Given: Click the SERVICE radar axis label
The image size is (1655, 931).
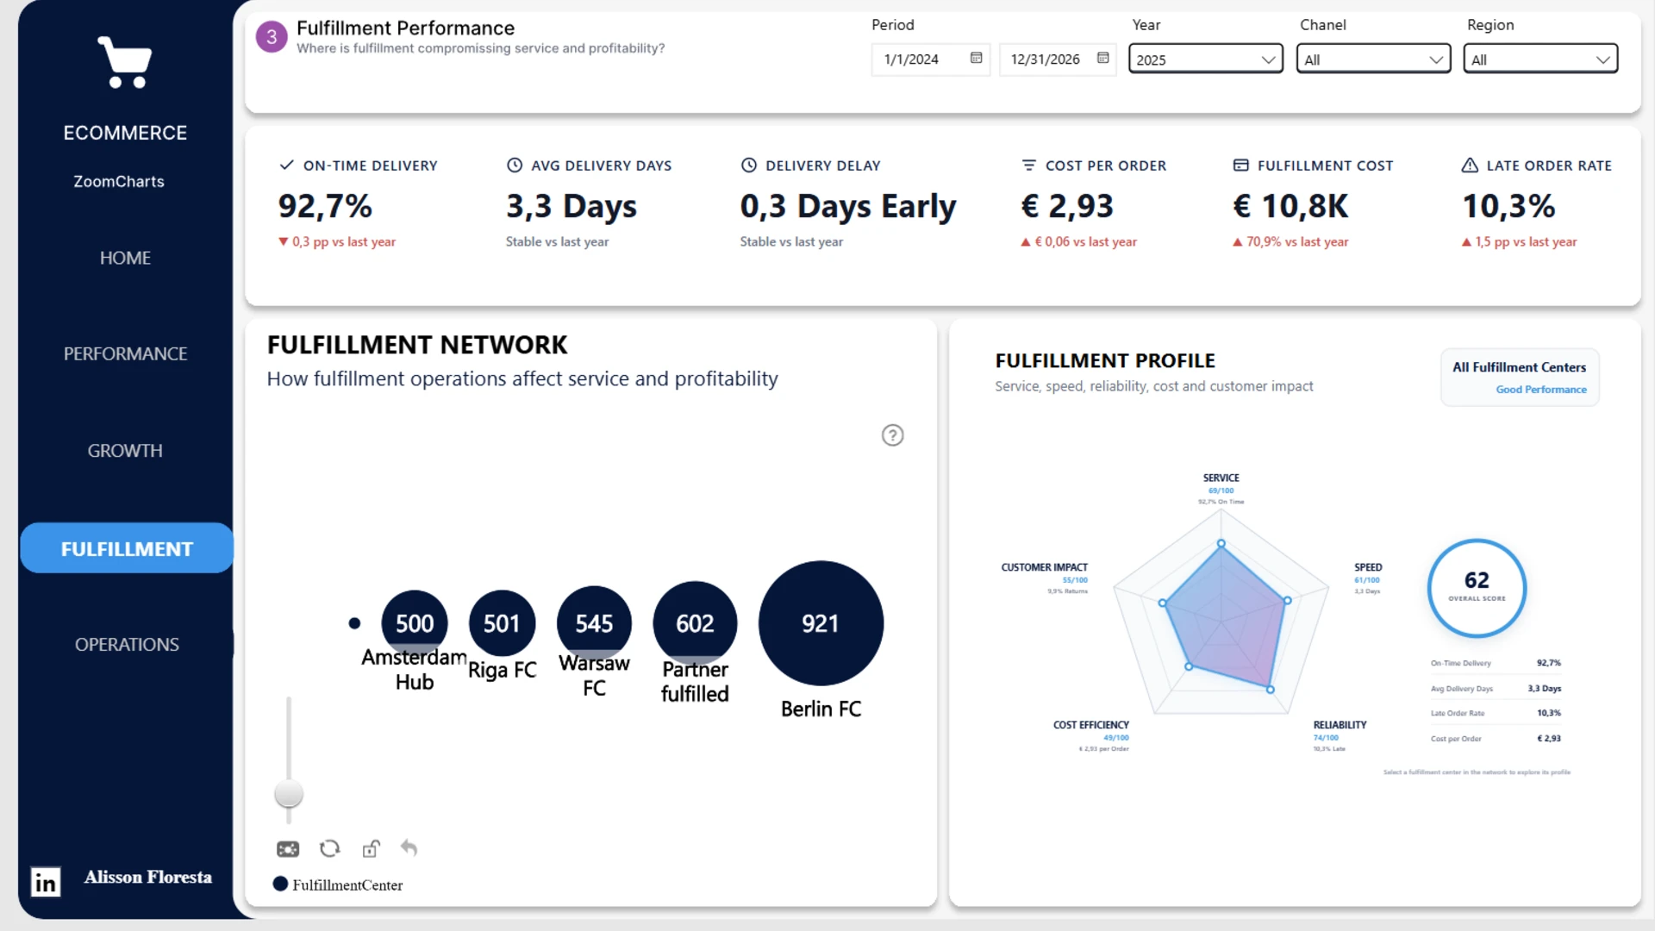Looking at the screenshot, I should [1221, 478].
